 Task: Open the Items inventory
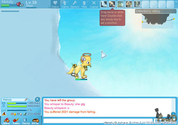(x=16, y=121)
